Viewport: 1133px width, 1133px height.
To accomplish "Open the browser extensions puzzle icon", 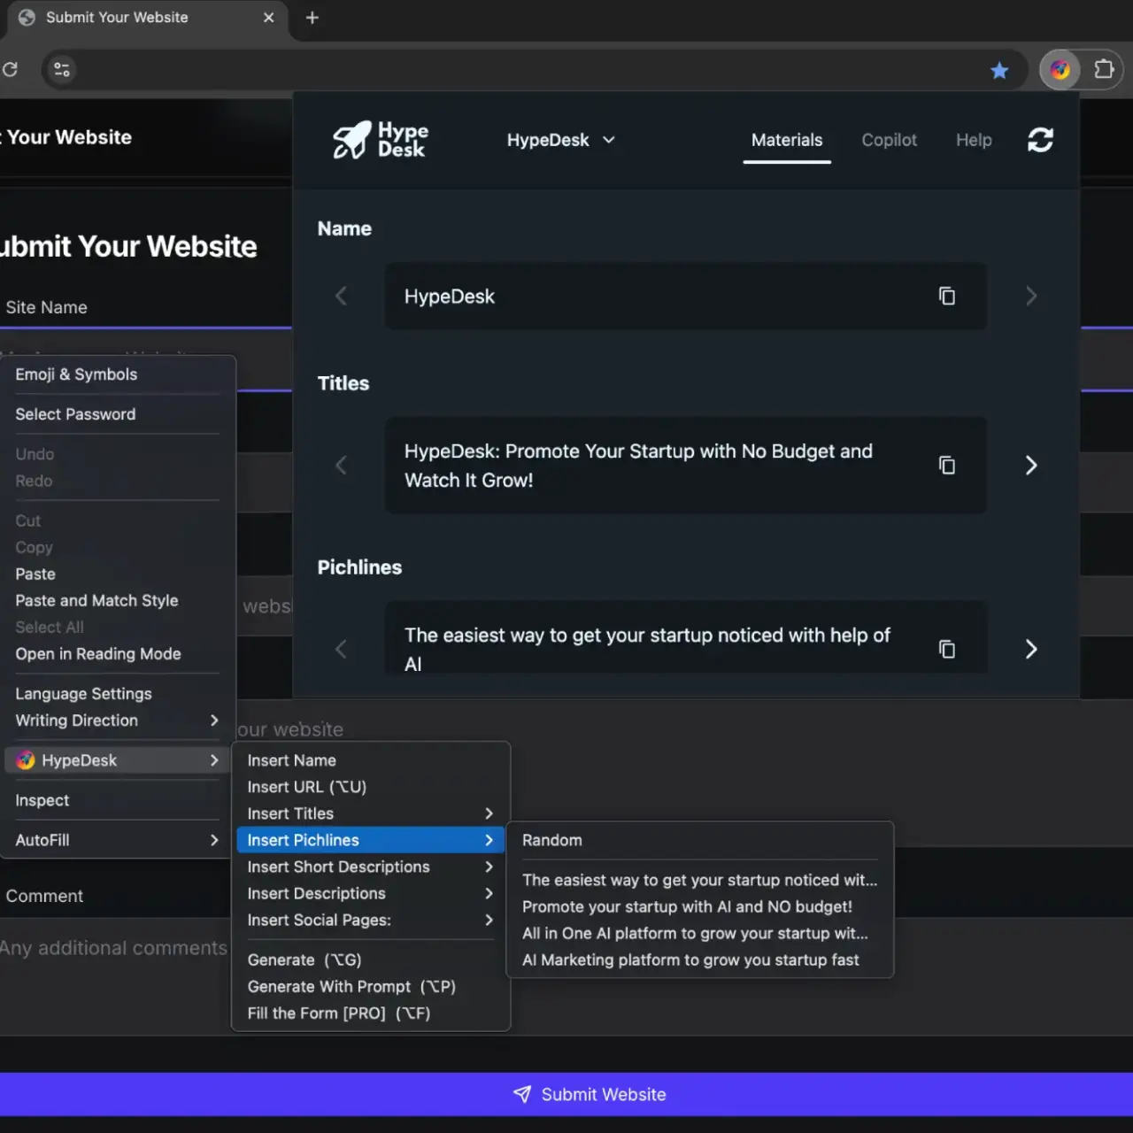I will [x=1104, y=70].
